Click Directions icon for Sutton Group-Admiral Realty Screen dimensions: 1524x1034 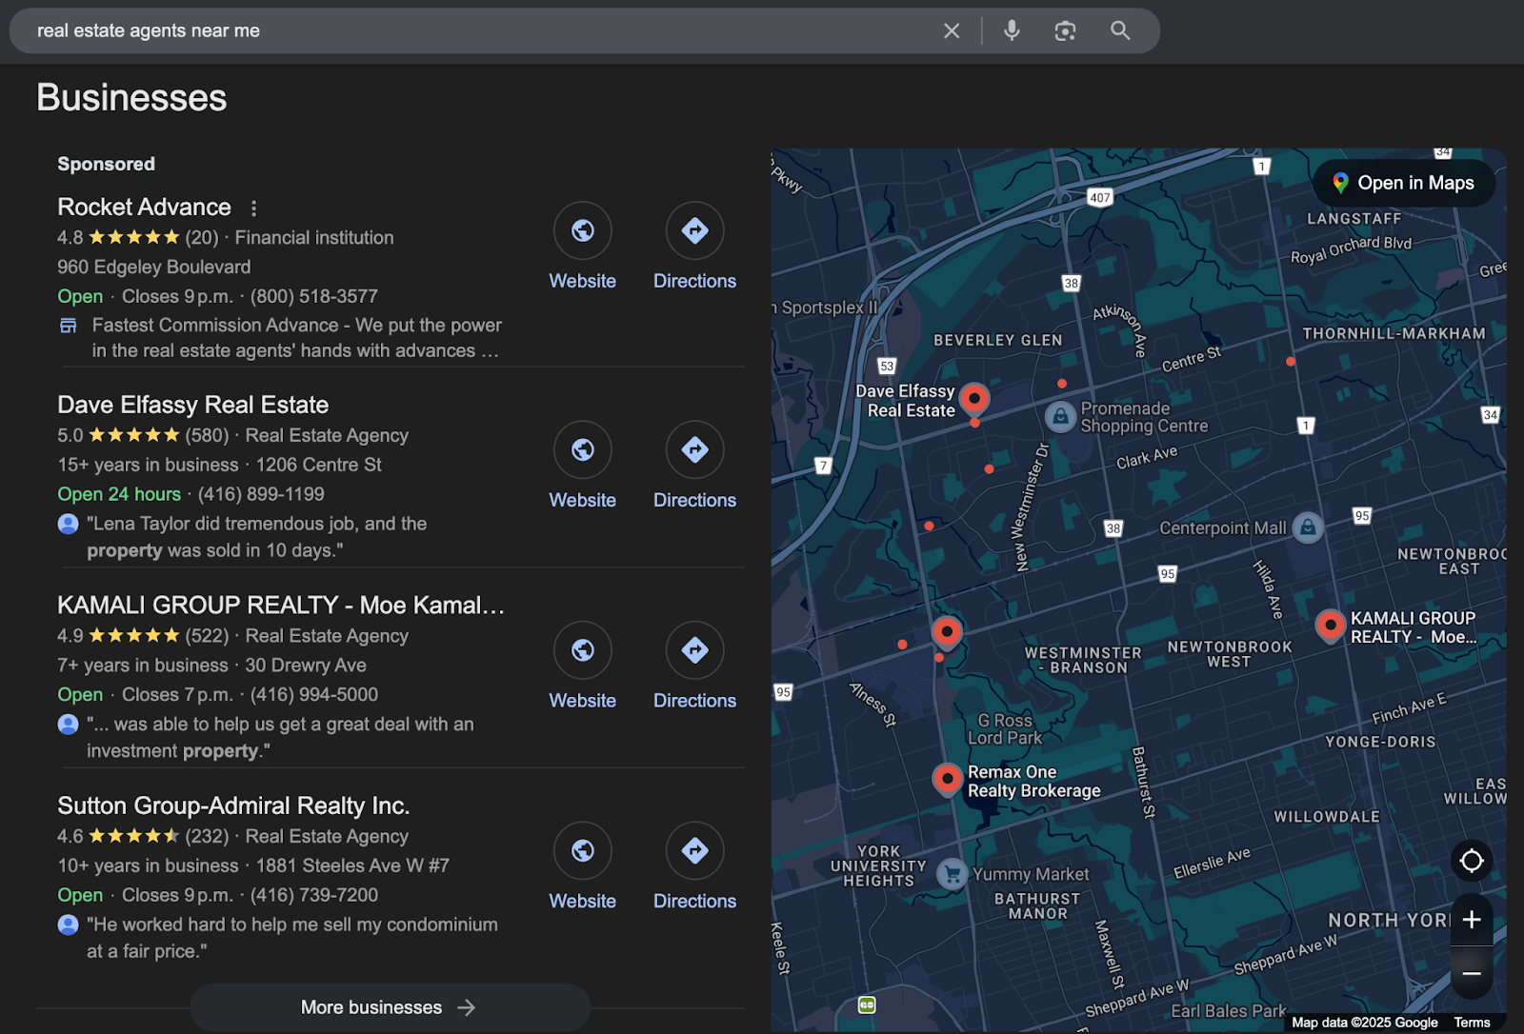coord(695,850)
